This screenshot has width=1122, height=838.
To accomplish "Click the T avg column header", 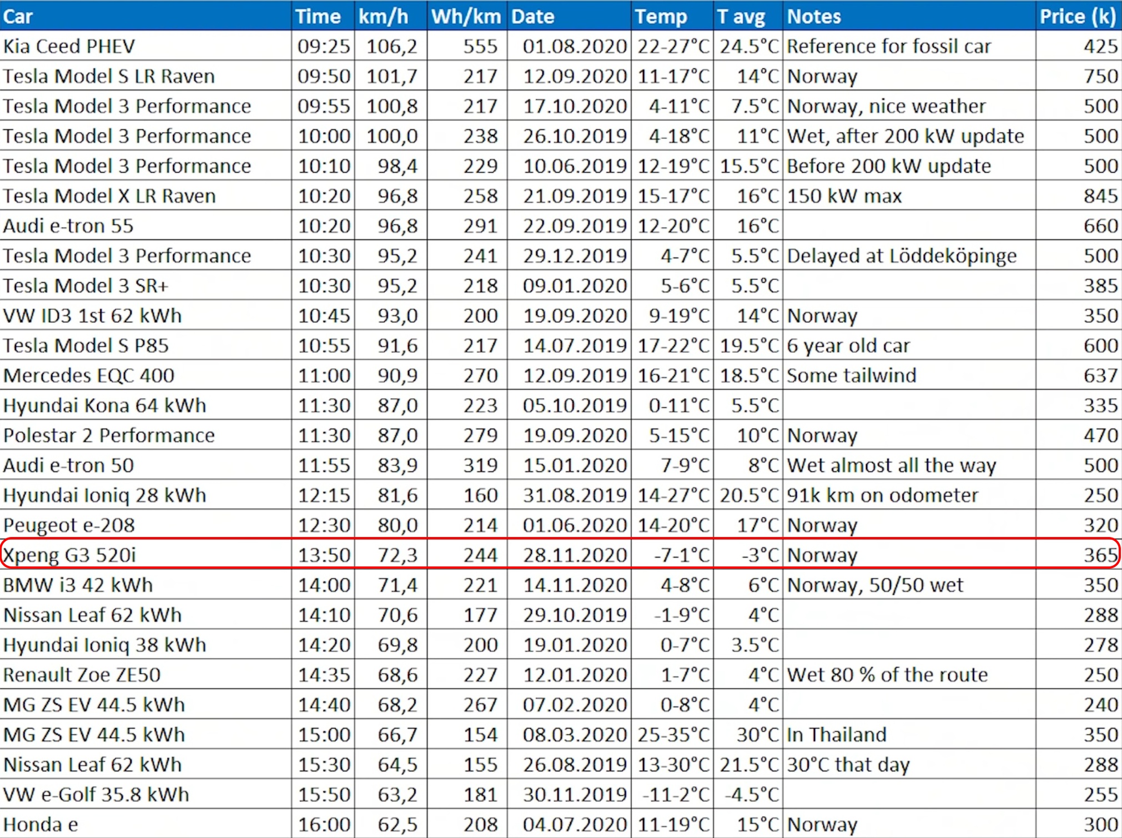I will coord(748,16).
